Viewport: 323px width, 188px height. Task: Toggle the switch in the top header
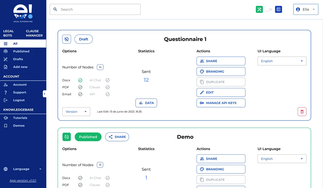point(269,9)
